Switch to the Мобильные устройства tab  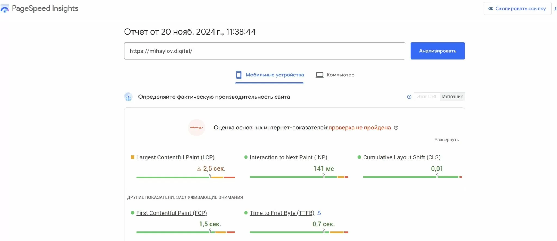(x=269, y=75)
